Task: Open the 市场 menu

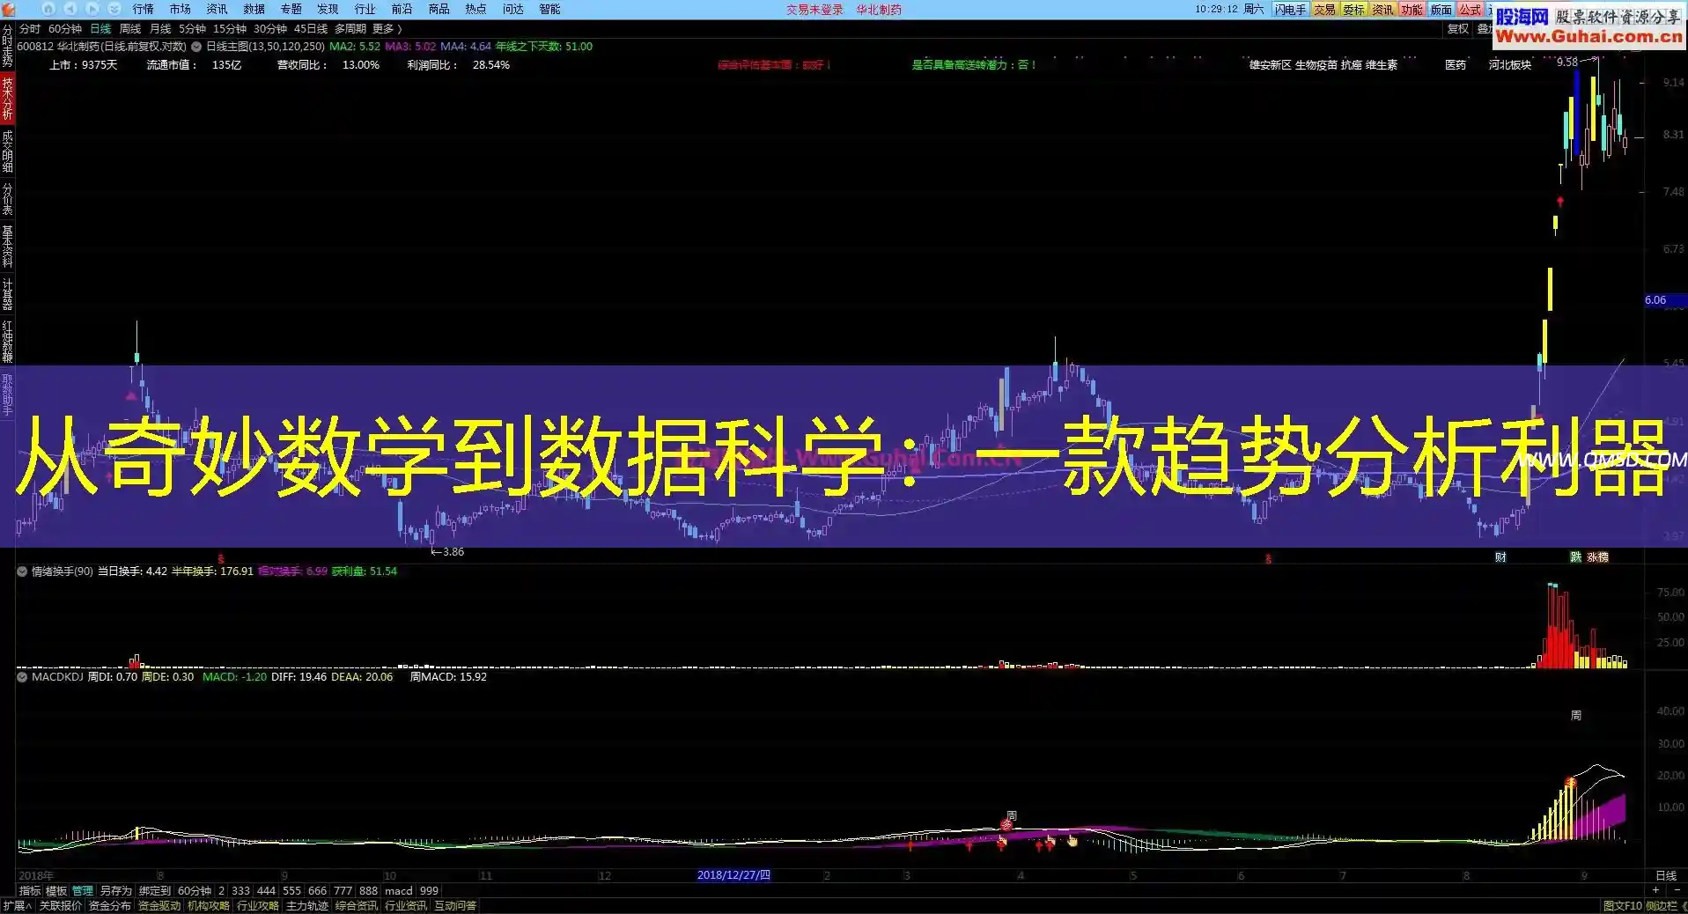Action: [x=181, y=9]
